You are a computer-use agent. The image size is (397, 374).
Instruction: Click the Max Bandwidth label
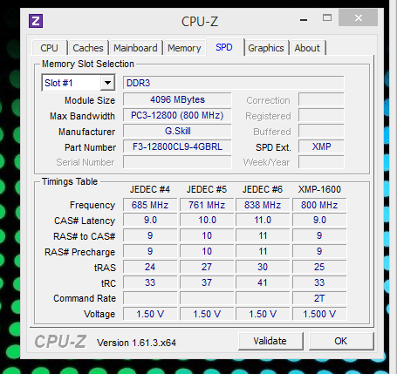(82, 116)
